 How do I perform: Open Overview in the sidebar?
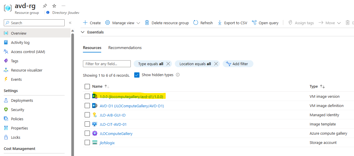35,33
